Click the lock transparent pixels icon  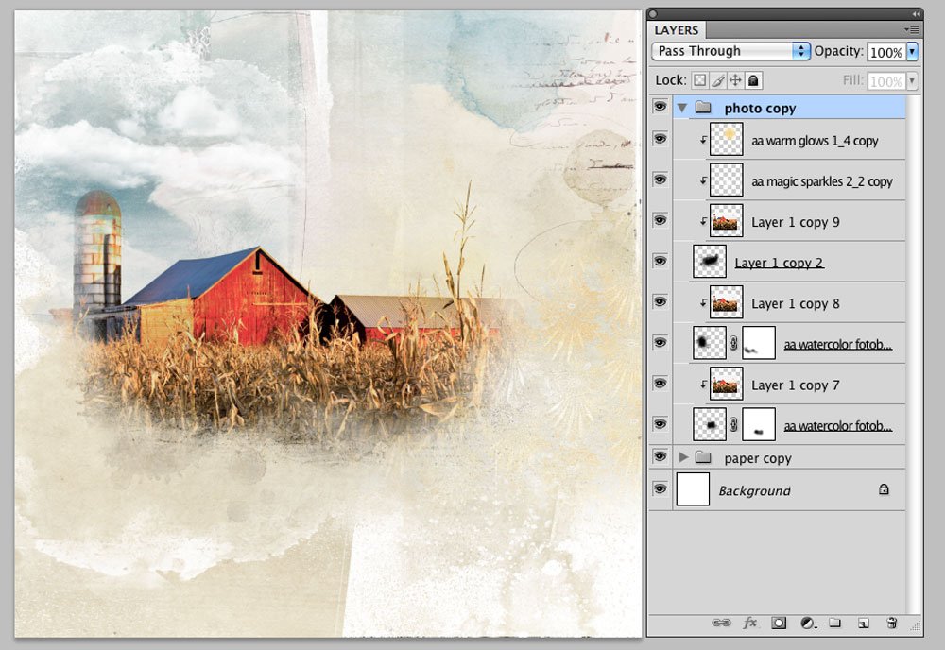[699, 80]
